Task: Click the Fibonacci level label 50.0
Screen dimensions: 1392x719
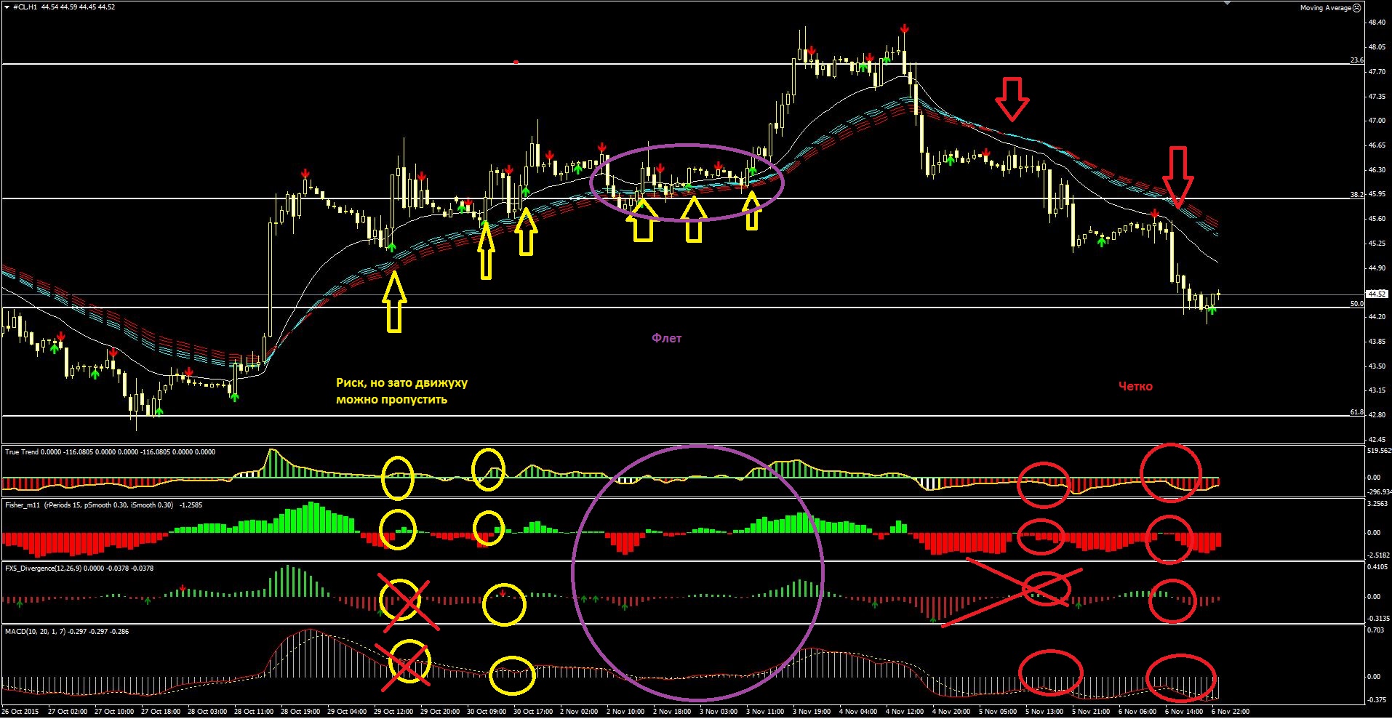Action: click(1357, 304)
